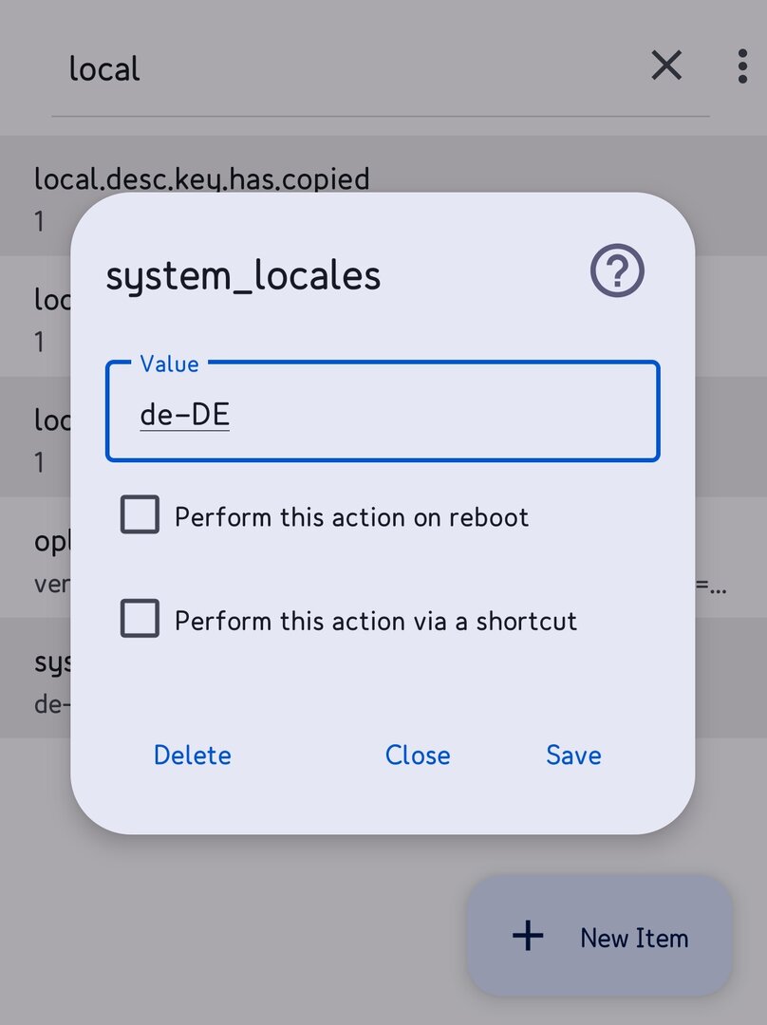This screenshot has height=1025, width=767.
Task: Select the 'Perform this action via a shortcut' label
Action: (x=376, y=621)
